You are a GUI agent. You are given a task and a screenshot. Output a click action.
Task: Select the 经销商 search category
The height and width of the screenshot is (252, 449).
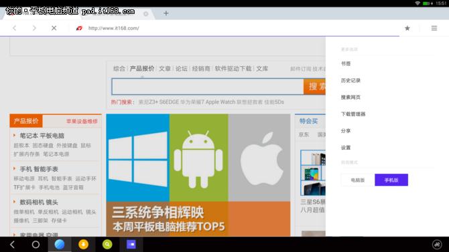pos(201,69)
